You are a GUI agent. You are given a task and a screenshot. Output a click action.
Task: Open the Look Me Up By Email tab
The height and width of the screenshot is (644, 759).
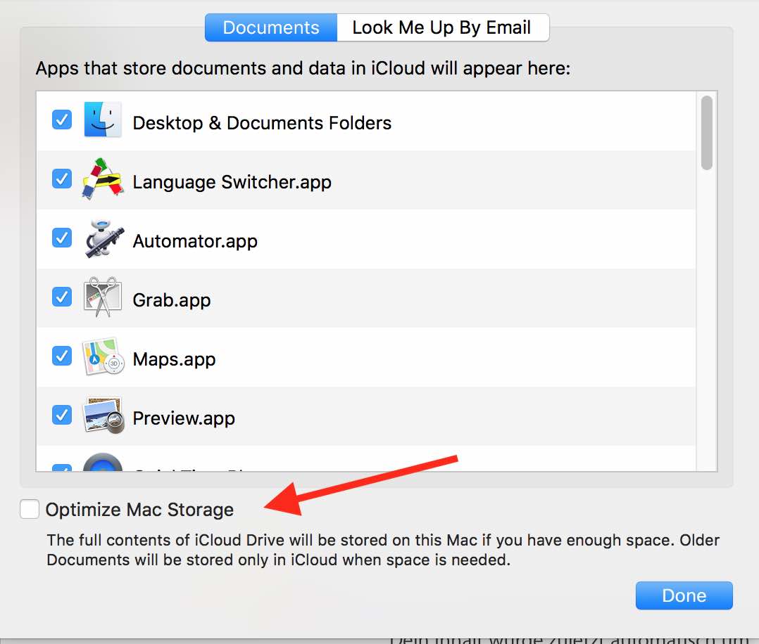441,28
